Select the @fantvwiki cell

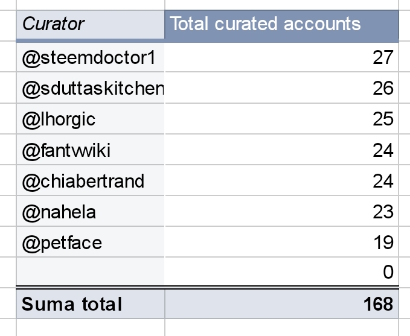(91, 150)
